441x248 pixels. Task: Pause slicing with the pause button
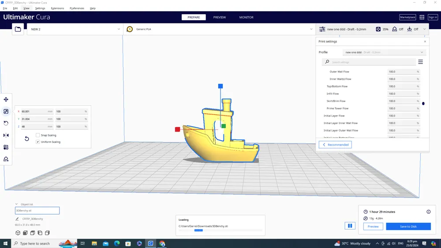coord(350,226)
